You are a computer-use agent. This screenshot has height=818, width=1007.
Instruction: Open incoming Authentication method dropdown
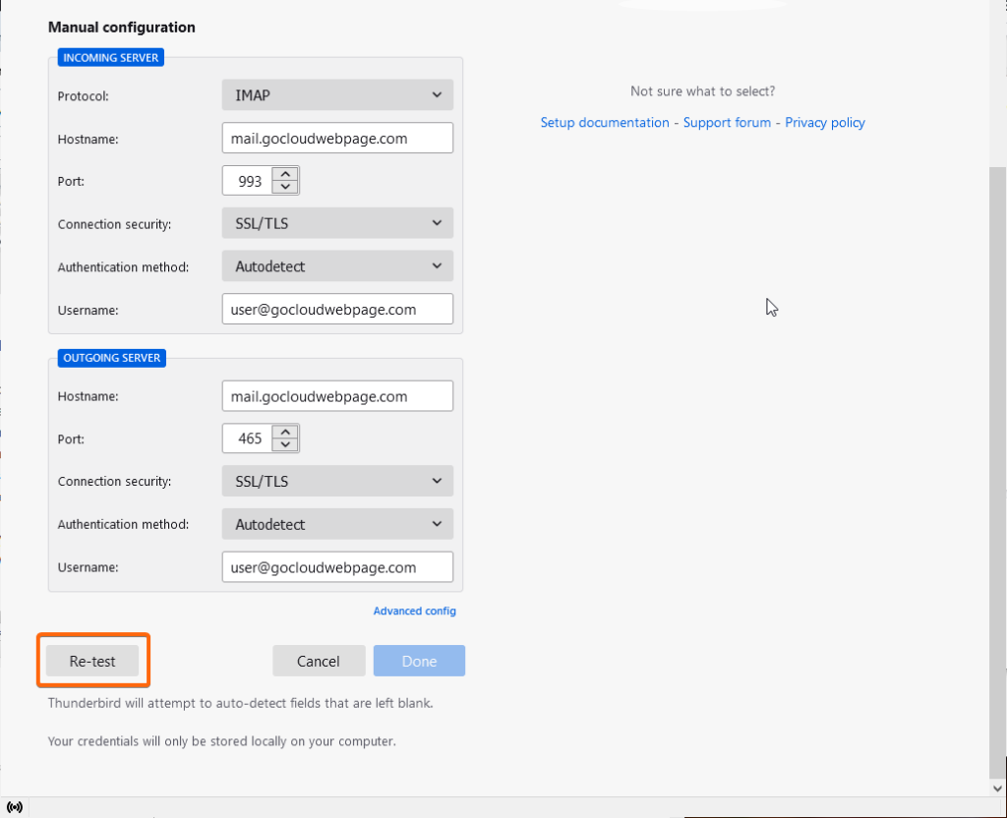pos(337,266)
